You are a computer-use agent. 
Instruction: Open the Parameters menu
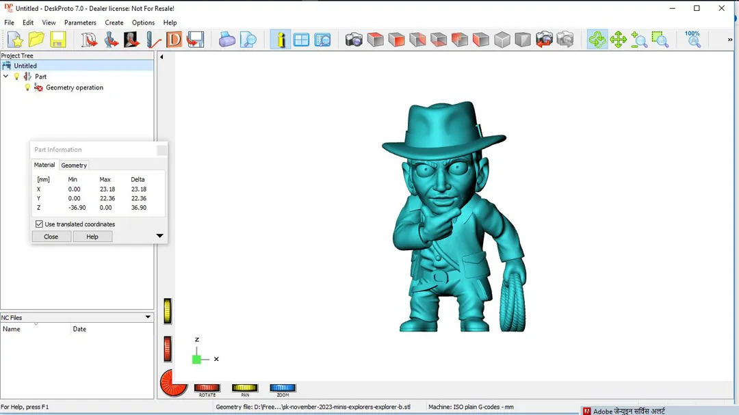click(x=80, y=23)
